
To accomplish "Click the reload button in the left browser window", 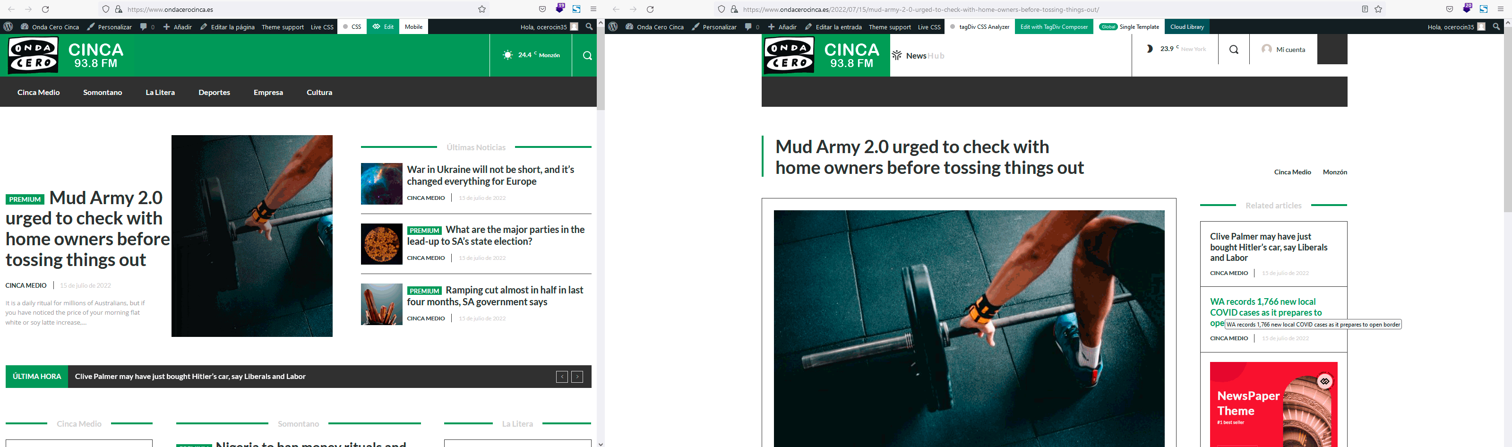I will [x=45, y=9].
